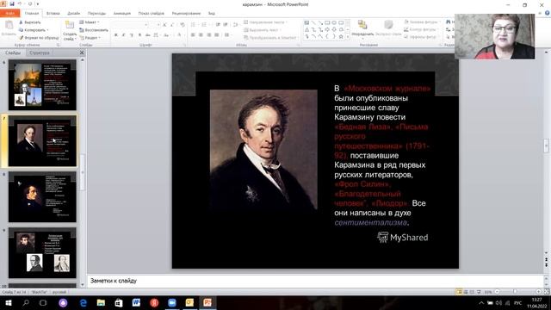Close the slides thumbnail pane
The width and height of the screenshot is (551, 310).
coord(82,53)
